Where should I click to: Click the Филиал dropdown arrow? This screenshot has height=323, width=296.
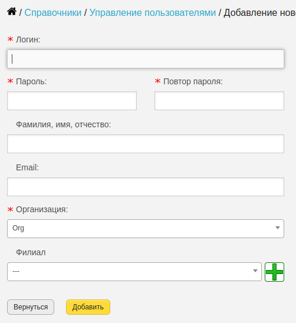[255, 271]
